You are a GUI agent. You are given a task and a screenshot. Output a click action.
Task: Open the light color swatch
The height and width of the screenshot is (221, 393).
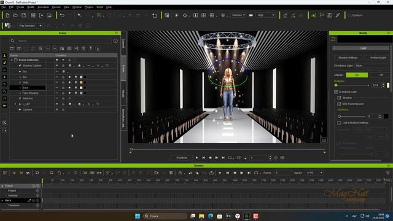388,85
